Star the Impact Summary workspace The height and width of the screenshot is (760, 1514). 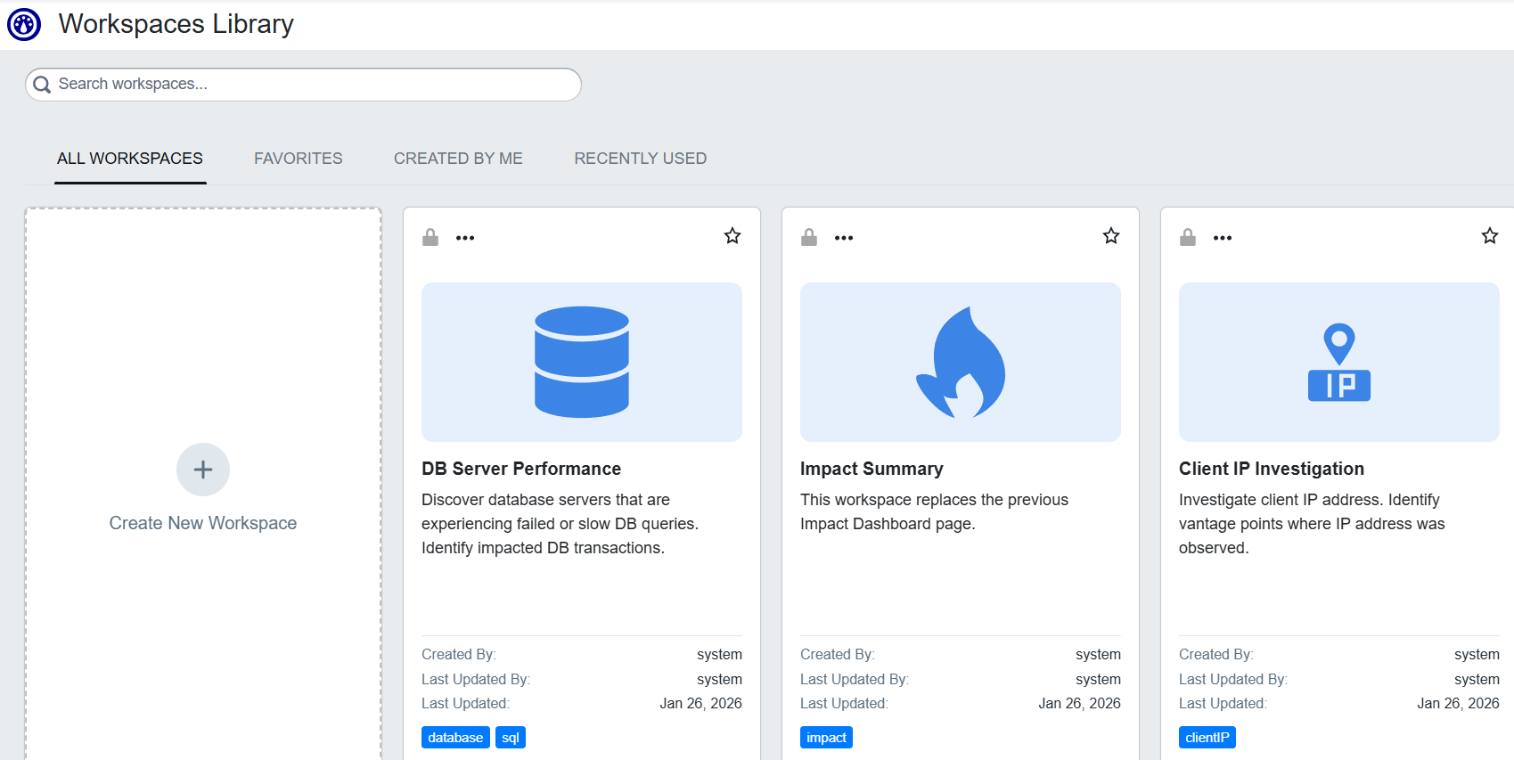pos(1111,236)
